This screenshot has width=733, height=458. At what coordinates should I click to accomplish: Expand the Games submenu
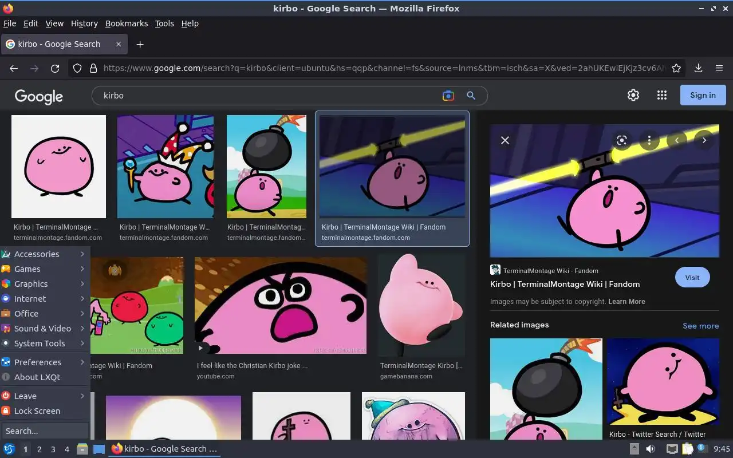tap(45, 269)
